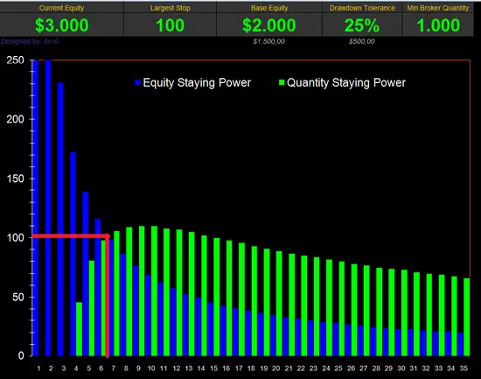Select the Drawdown Tolerance 25% field
Screen dimensions: 481x379
click(362, 25)
